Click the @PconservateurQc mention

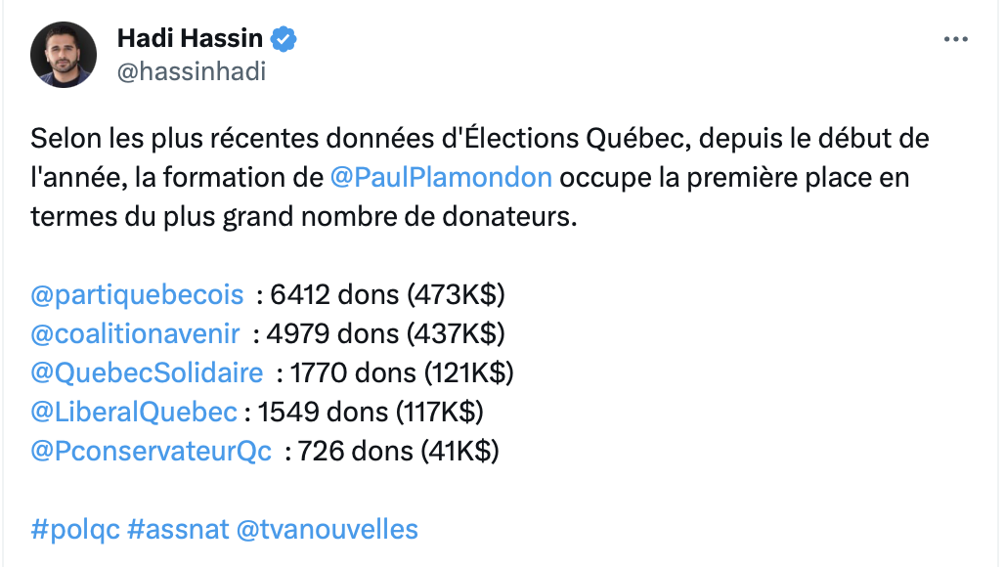click(152, 451)
